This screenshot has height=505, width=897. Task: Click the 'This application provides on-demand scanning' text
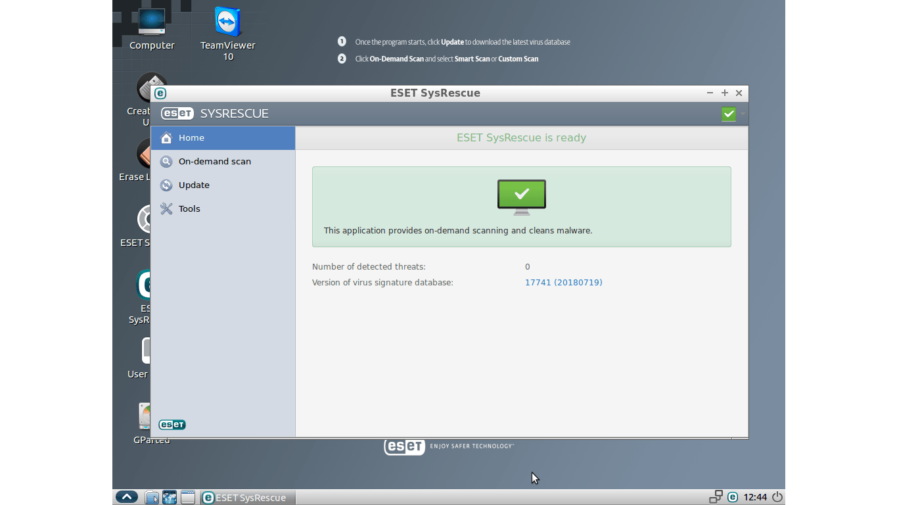coord(458,231)
